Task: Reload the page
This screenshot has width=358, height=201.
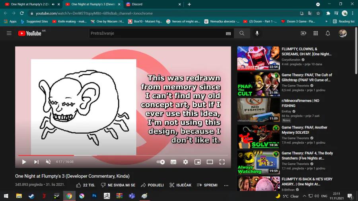Action: pos(22,13)
